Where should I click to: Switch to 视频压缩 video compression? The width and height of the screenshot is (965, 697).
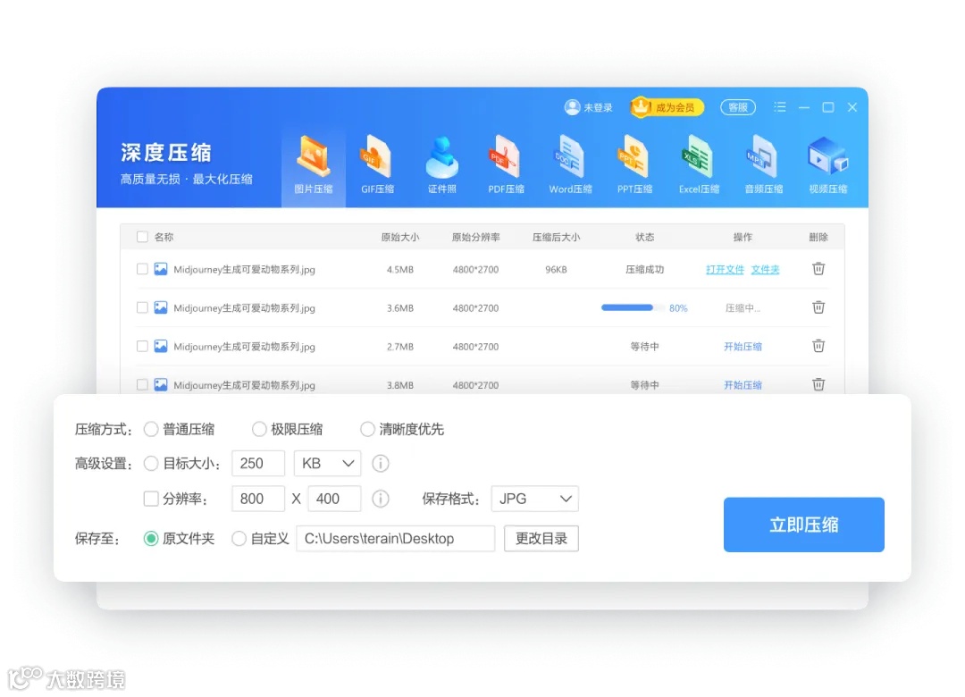coord(827,161)
